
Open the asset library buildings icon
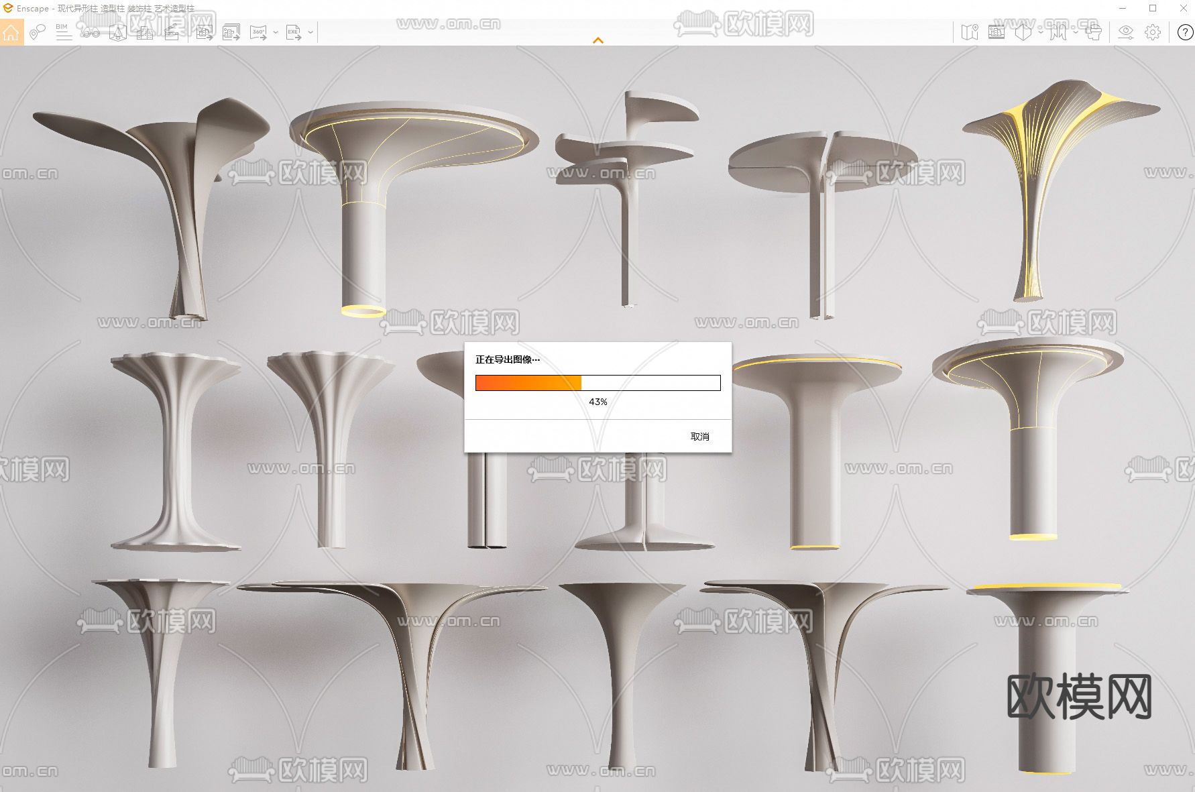[145, 32]
